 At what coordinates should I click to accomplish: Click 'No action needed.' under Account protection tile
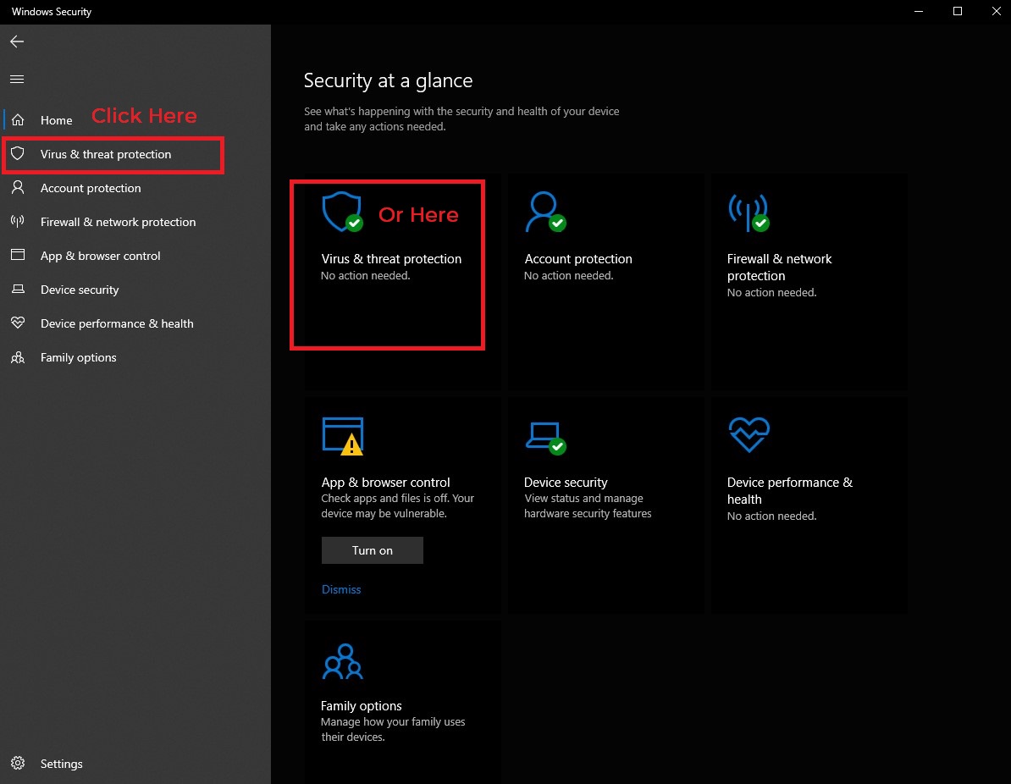coord(569,275)
